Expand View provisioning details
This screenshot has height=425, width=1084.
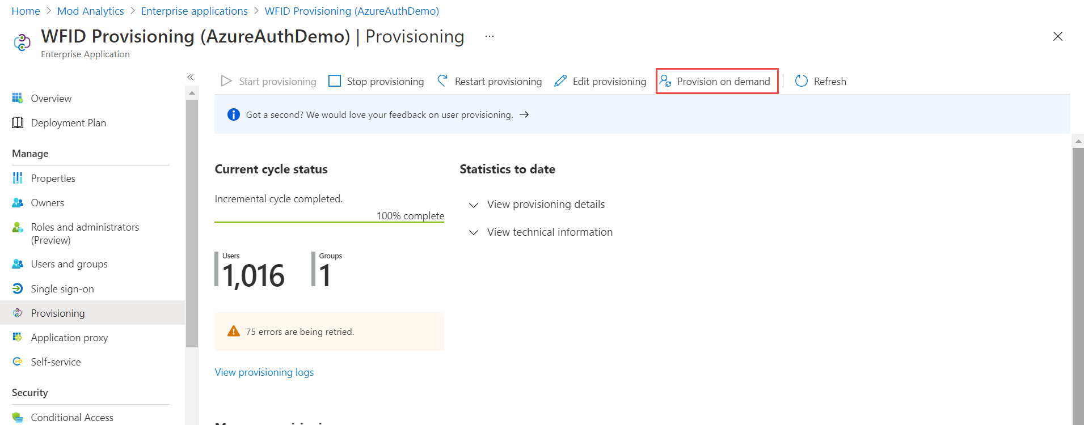[537, 204]
